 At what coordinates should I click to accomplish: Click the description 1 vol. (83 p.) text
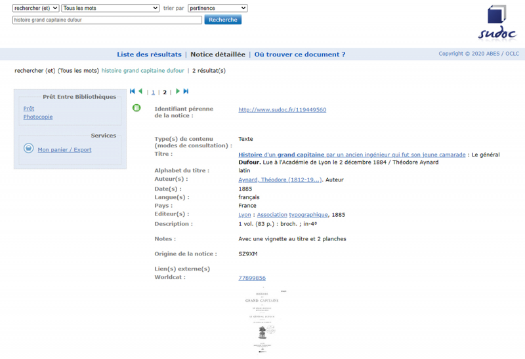tap(278, 224)
